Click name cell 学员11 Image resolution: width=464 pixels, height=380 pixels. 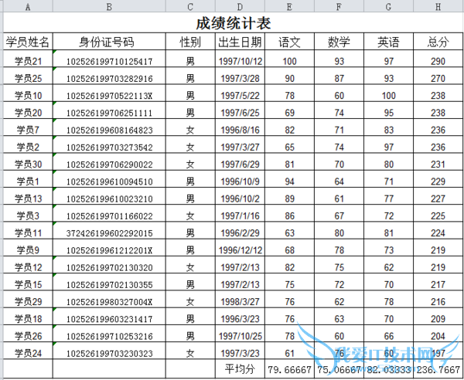click(28, 230)
